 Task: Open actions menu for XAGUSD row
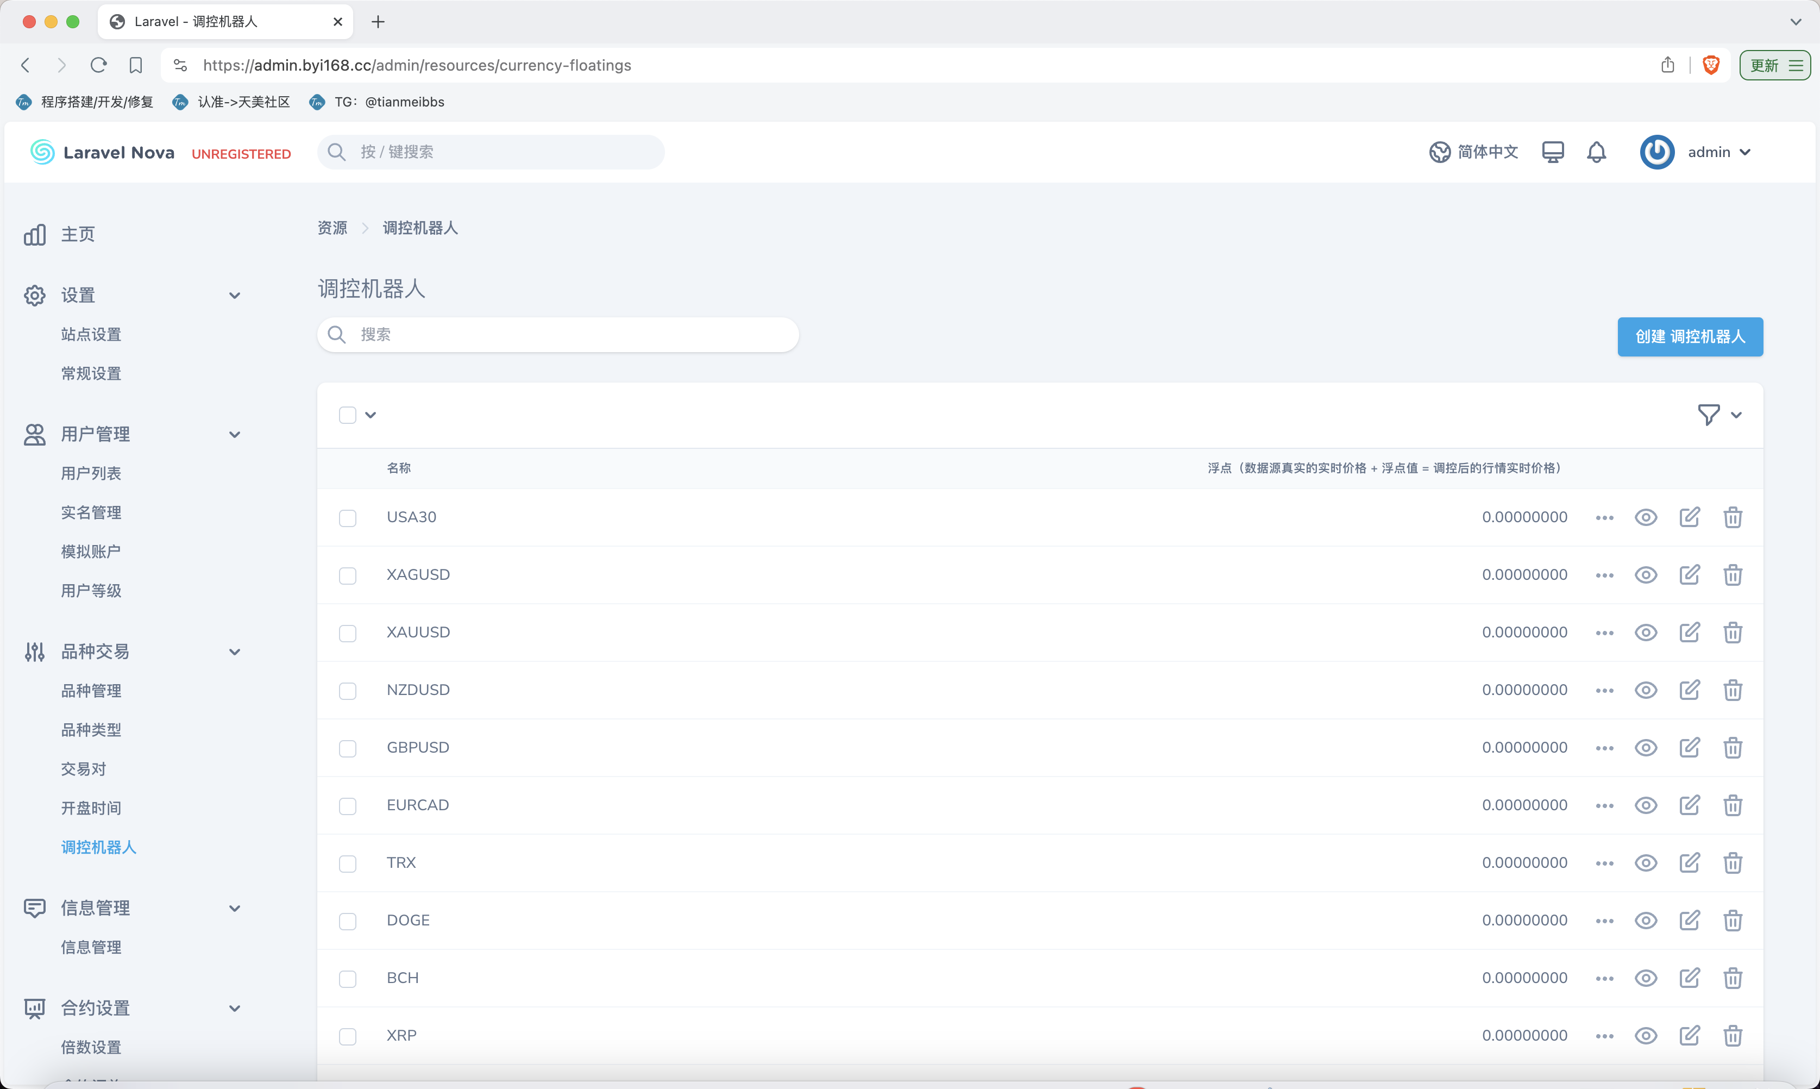[1604, 575]
